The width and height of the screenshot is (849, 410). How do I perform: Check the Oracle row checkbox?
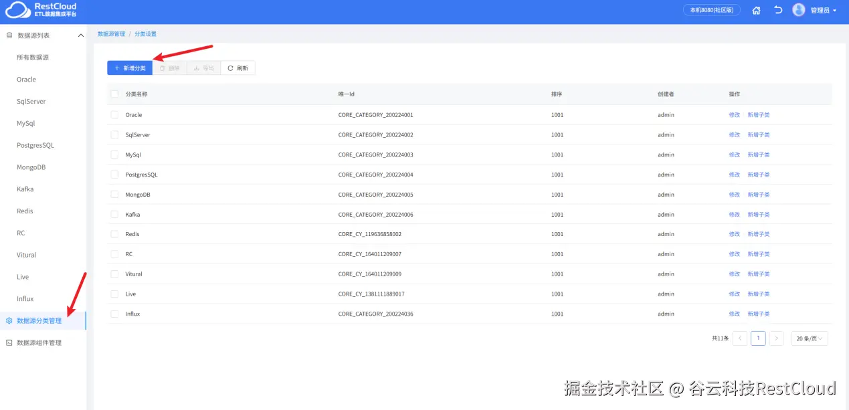114,115
